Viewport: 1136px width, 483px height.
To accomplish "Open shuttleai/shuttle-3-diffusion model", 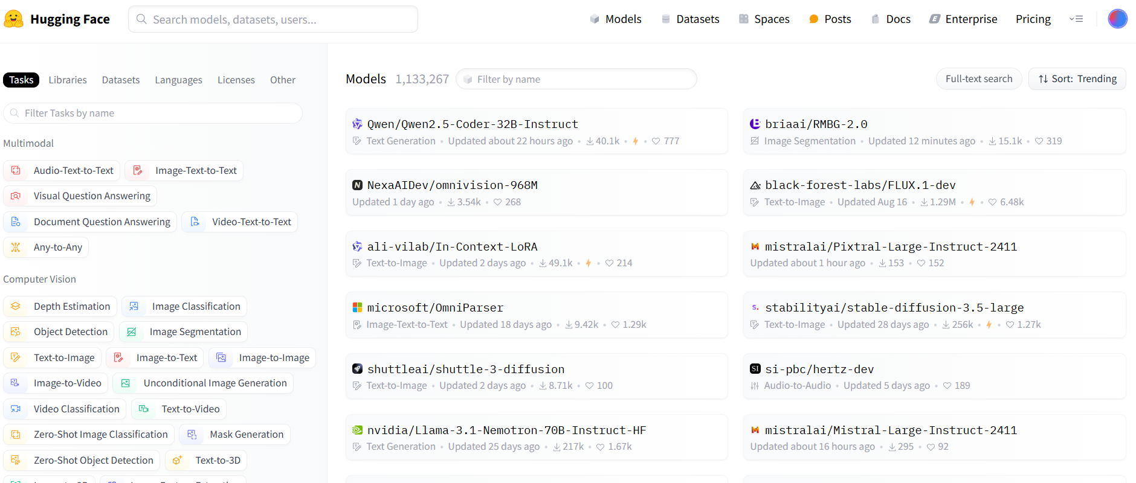I will click(x=537, y=377).
